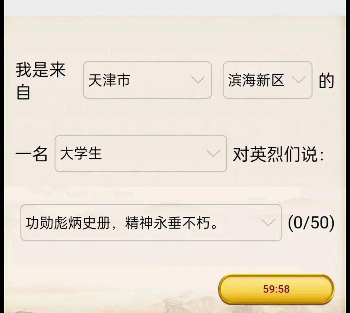Click the 的 character after district dropdown
The width and height of the screenshot is (350, 313).
point(326,81)
